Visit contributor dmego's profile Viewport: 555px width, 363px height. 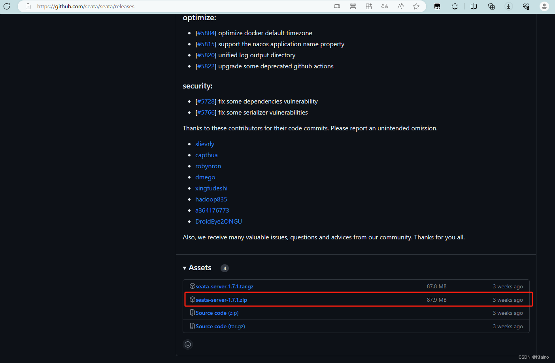click(x=205, y=177)
